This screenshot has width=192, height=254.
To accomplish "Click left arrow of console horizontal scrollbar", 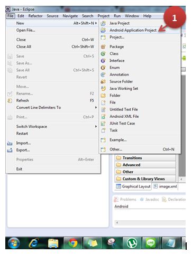I will 117,222.
